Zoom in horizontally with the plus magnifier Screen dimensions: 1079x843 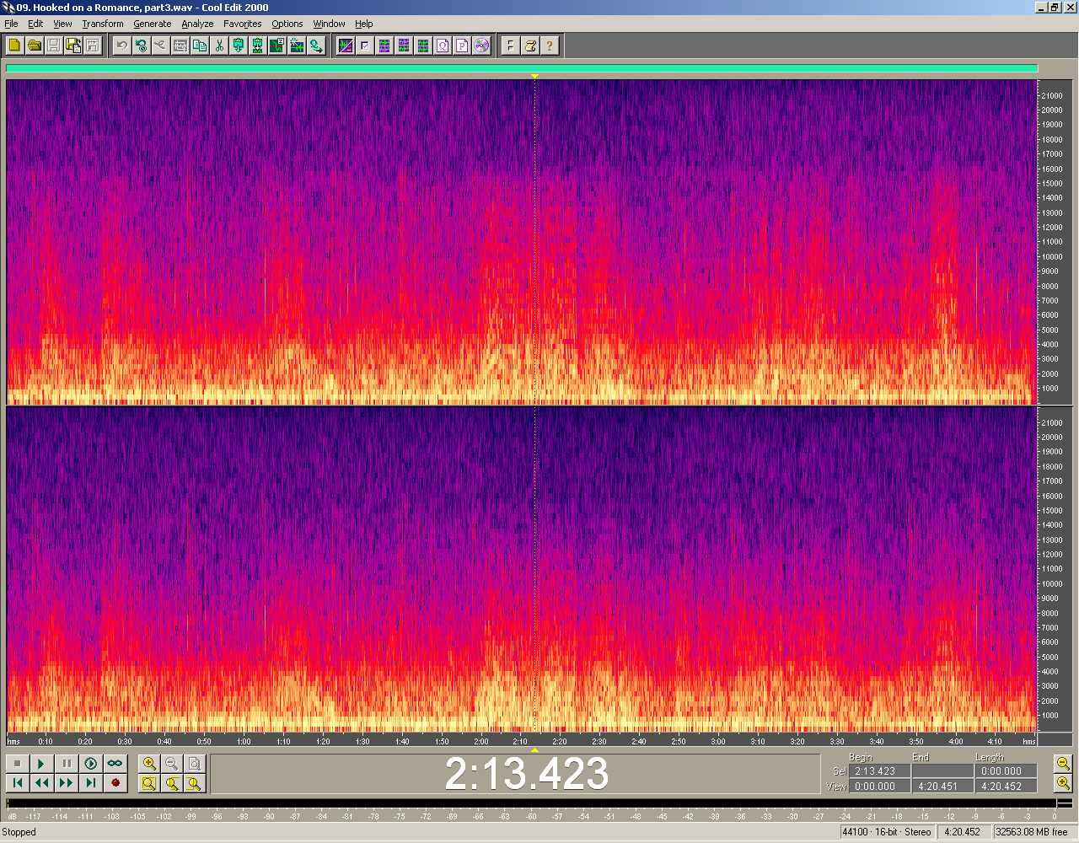click(x=149, y=764)
